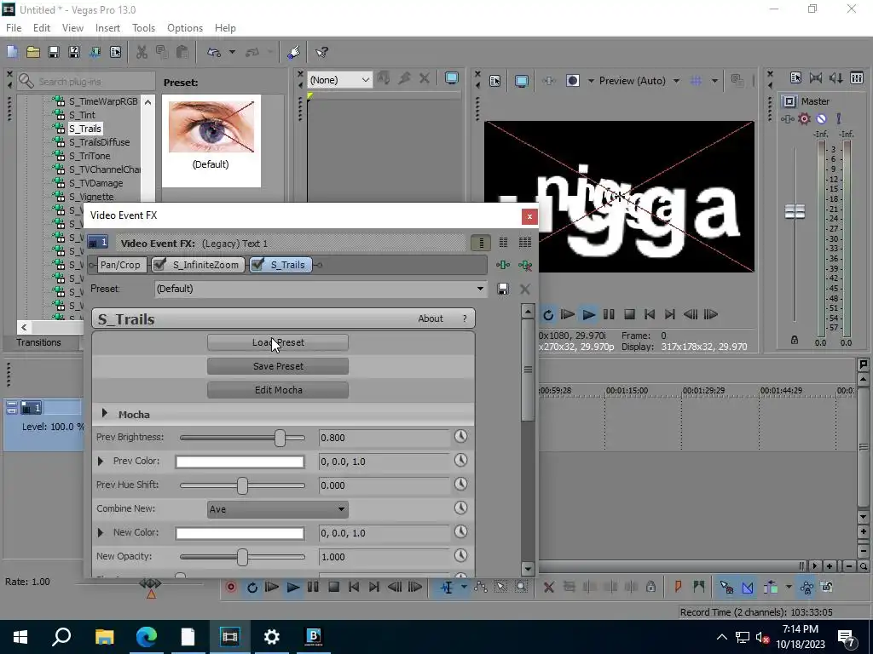Open the edit tool dropdown arrow
The width and height of the screenshot is (873, 654).
click(x=464, y=588)
